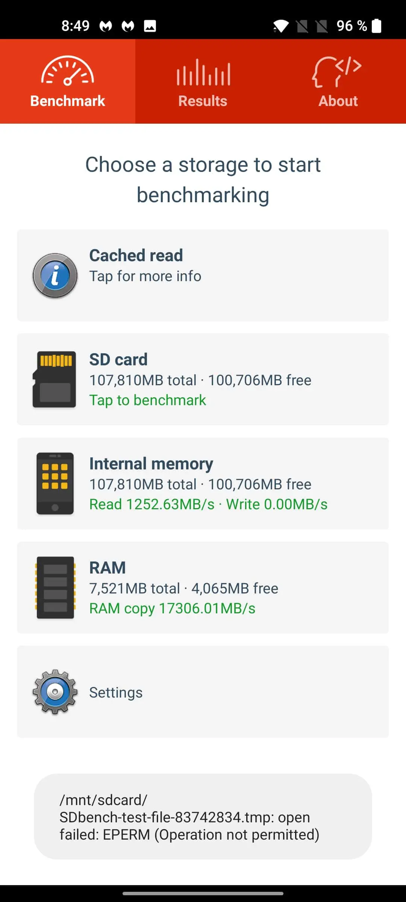406x902 pixels.
Task: Tap the RAM chip icon
Action: (55, 588)
